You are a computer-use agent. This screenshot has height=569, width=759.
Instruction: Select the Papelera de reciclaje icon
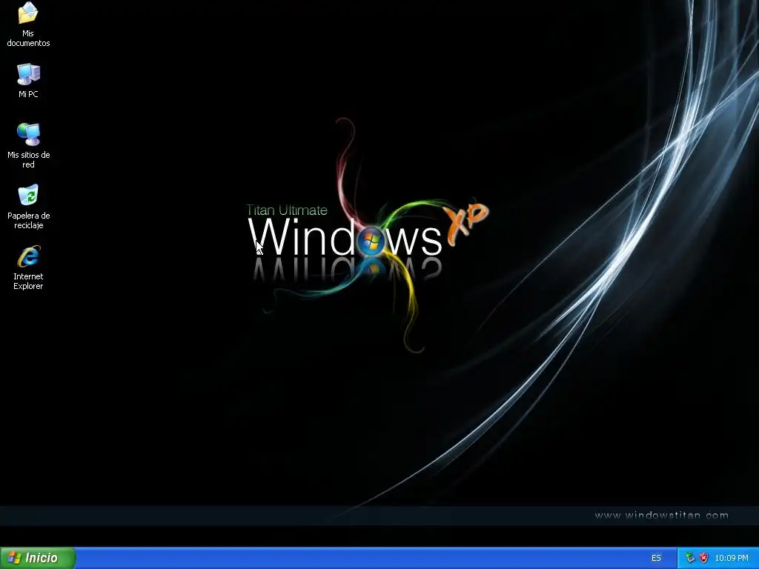[x=28, y=206]
